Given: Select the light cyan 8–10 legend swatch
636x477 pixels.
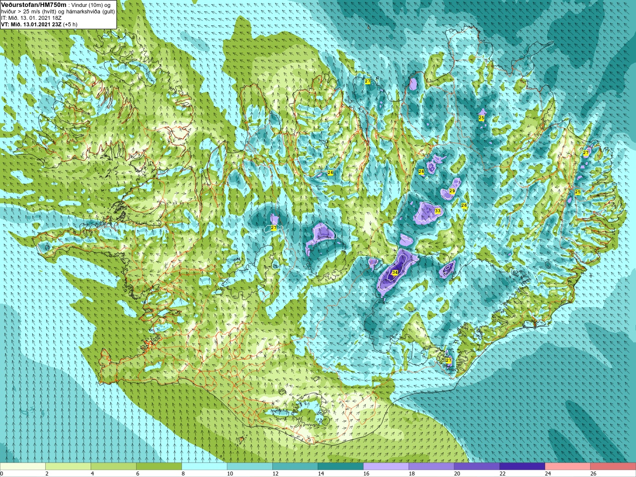Looking at the screenshot, I should click(205, 467).
